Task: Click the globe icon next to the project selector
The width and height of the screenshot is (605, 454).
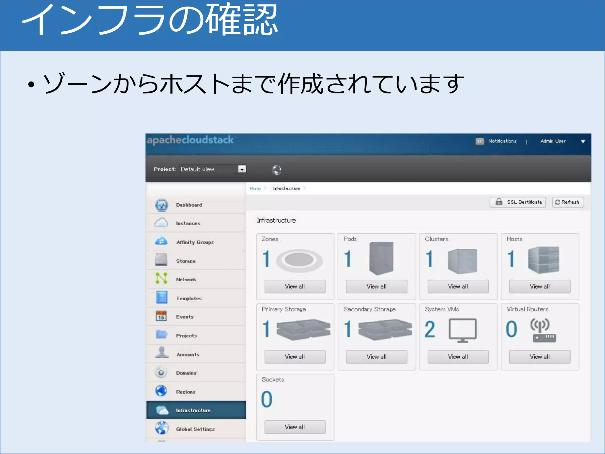Action: click(277, 170)
